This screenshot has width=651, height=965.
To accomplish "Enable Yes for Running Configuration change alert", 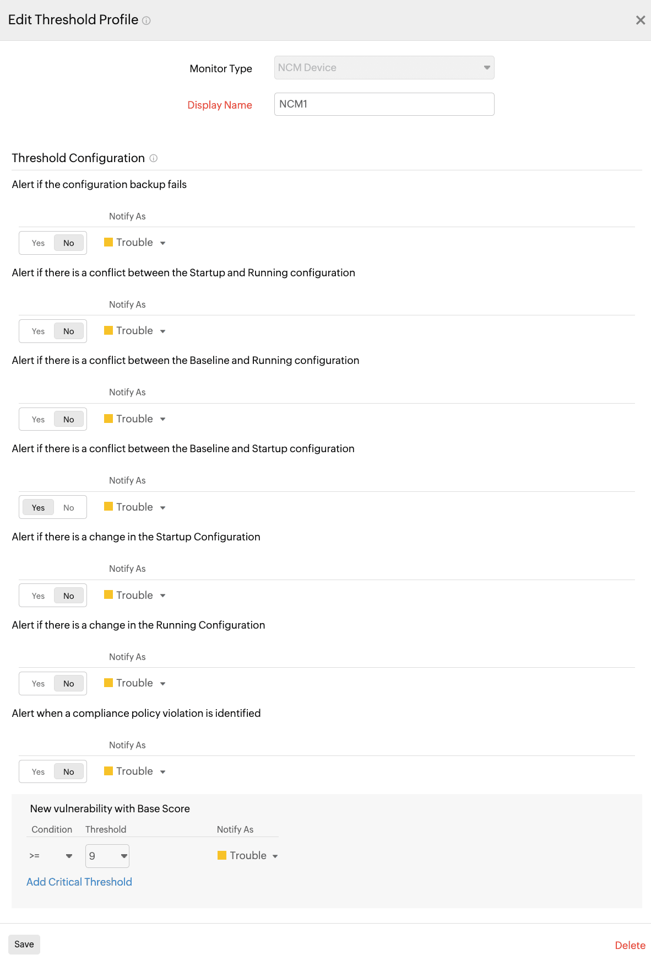I will [x=37, y=683].
